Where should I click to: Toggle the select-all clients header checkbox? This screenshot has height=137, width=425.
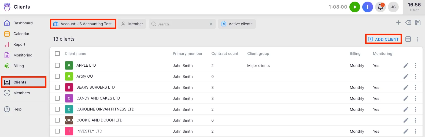click(x=57, y=54)
